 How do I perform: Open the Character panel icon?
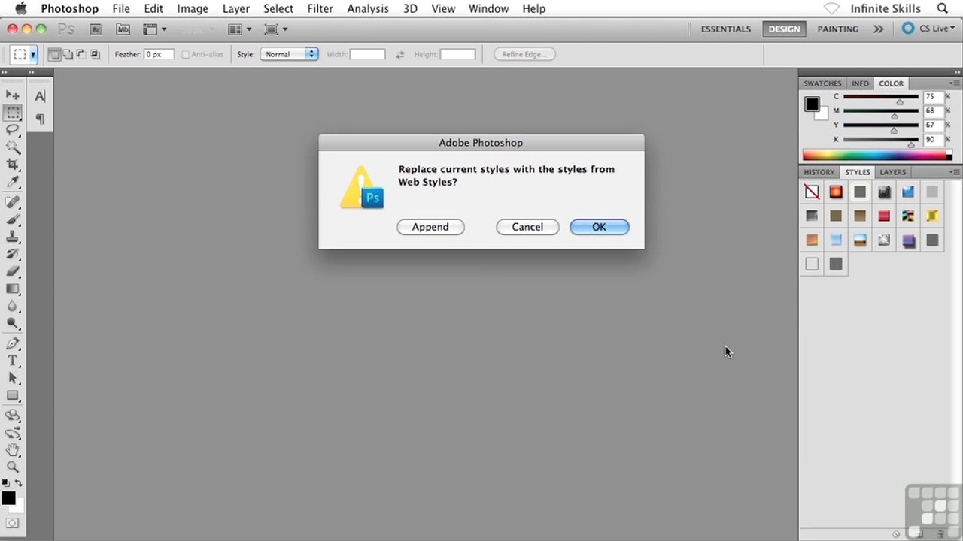pos(40,96)
